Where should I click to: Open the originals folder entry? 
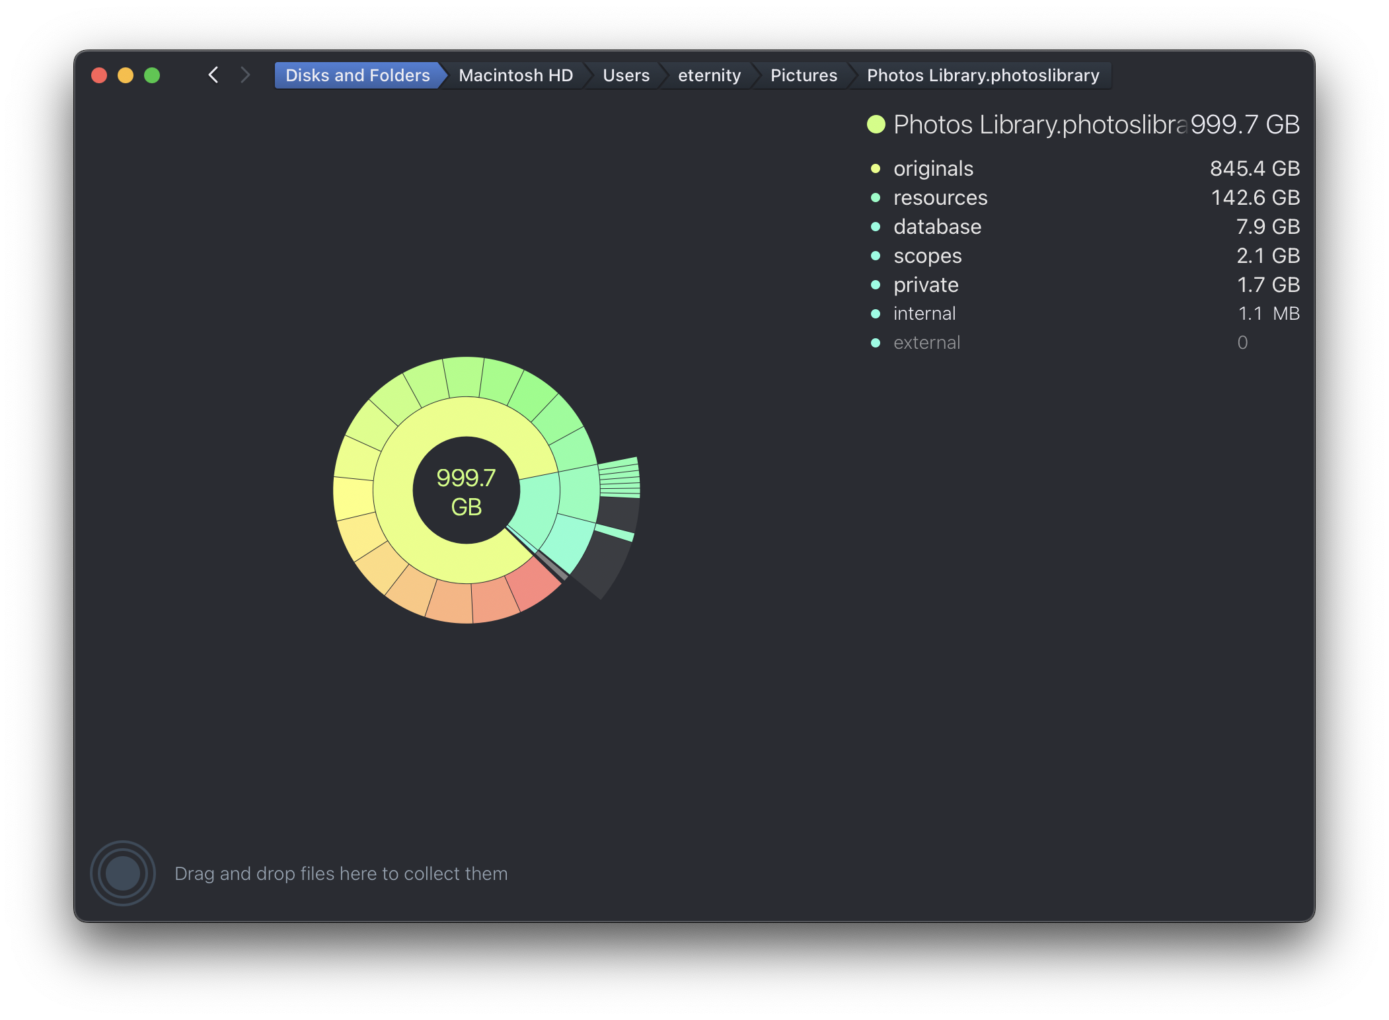point(933,168)
